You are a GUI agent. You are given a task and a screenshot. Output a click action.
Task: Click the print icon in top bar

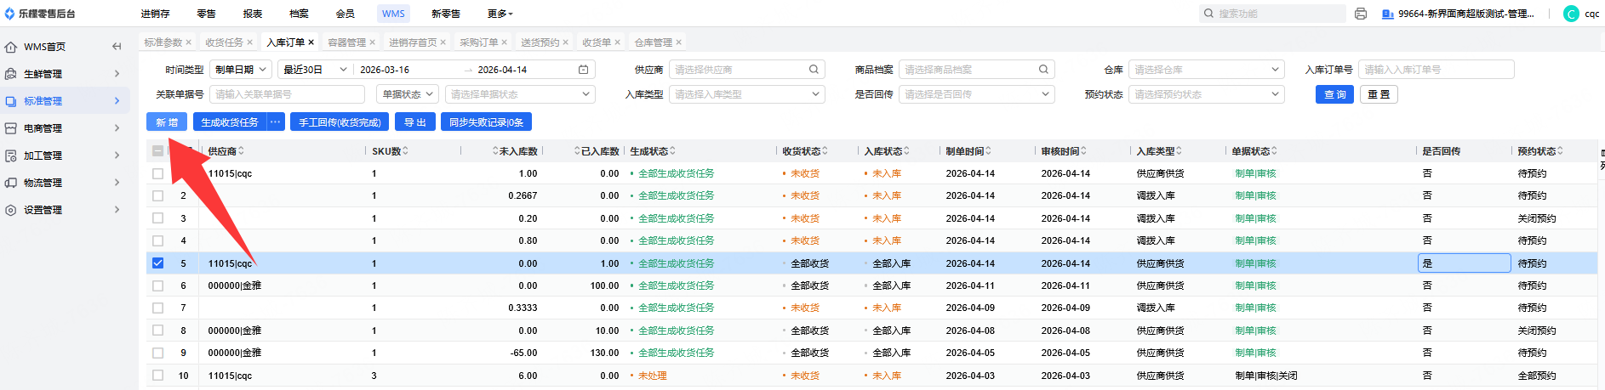point(1361,14)
